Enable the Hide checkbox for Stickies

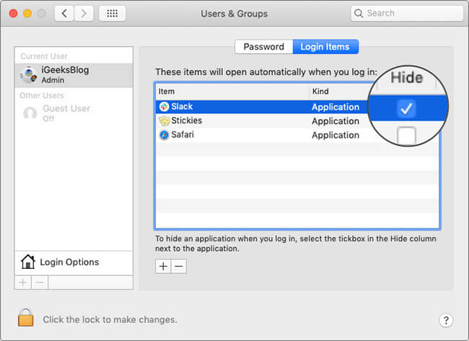(x=406, y=135)
